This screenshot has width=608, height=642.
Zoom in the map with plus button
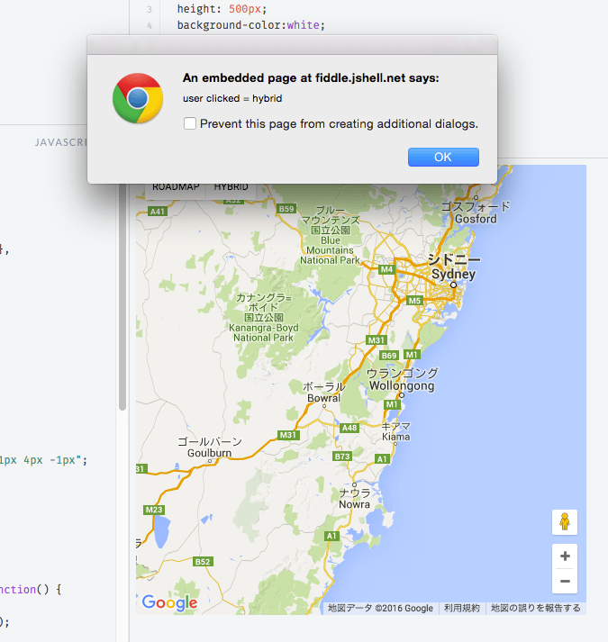tap(565, 556)
